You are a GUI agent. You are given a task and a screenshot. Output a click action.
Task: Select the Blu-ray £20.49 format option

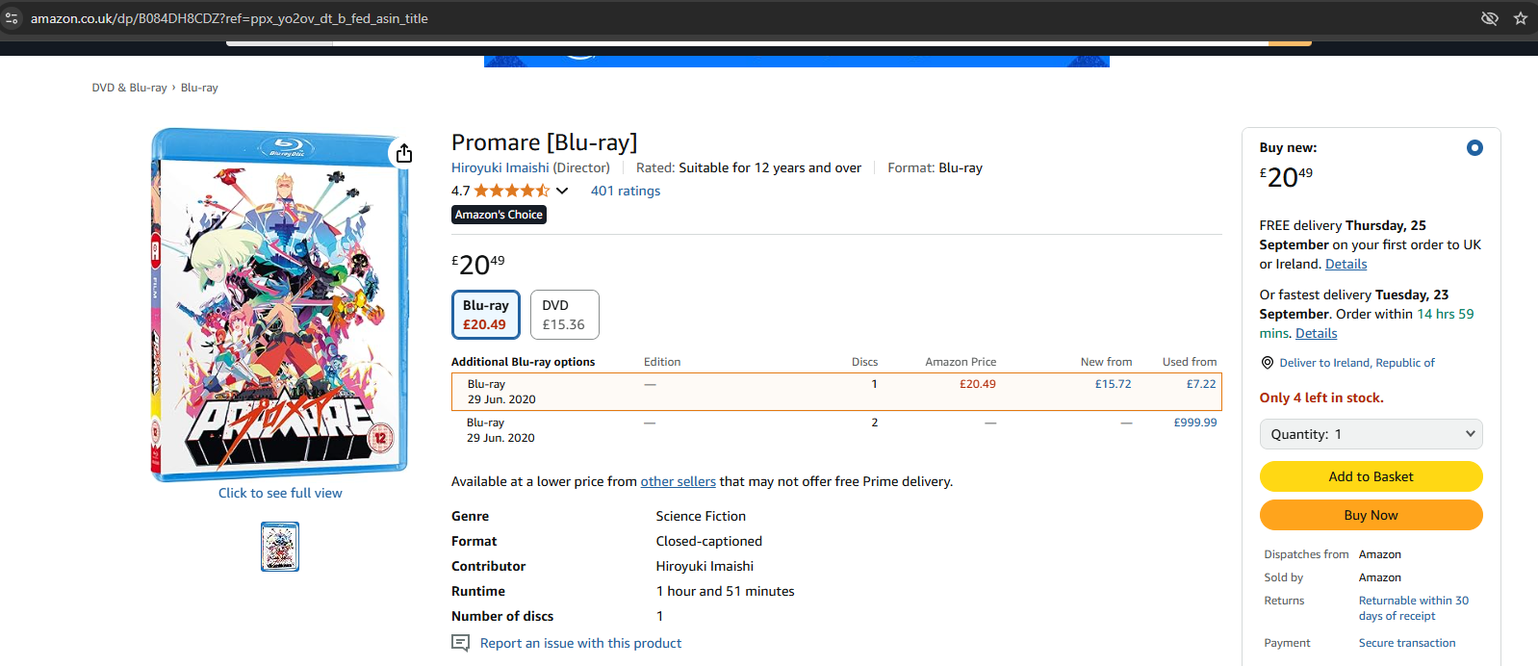pyautogui.click(x=486, y=315)
